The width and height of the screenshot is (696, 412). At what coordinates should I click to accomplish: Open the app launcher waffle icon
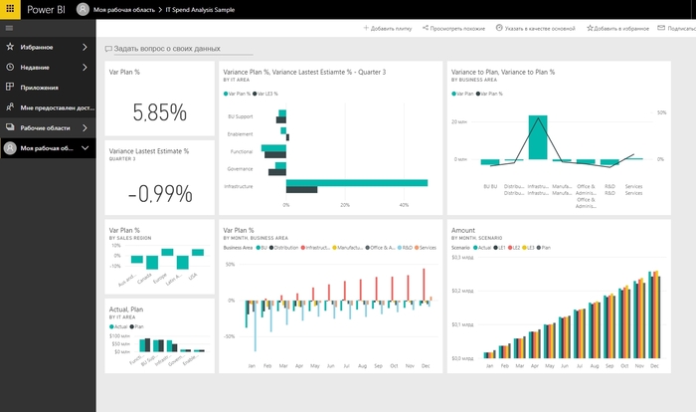click(x=10, y=9)
